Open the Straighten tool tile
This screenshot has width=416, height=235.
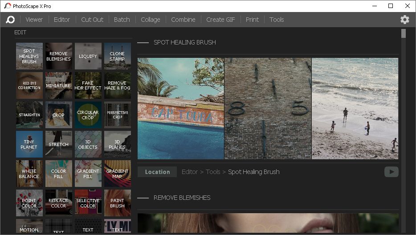pos(29,115)
